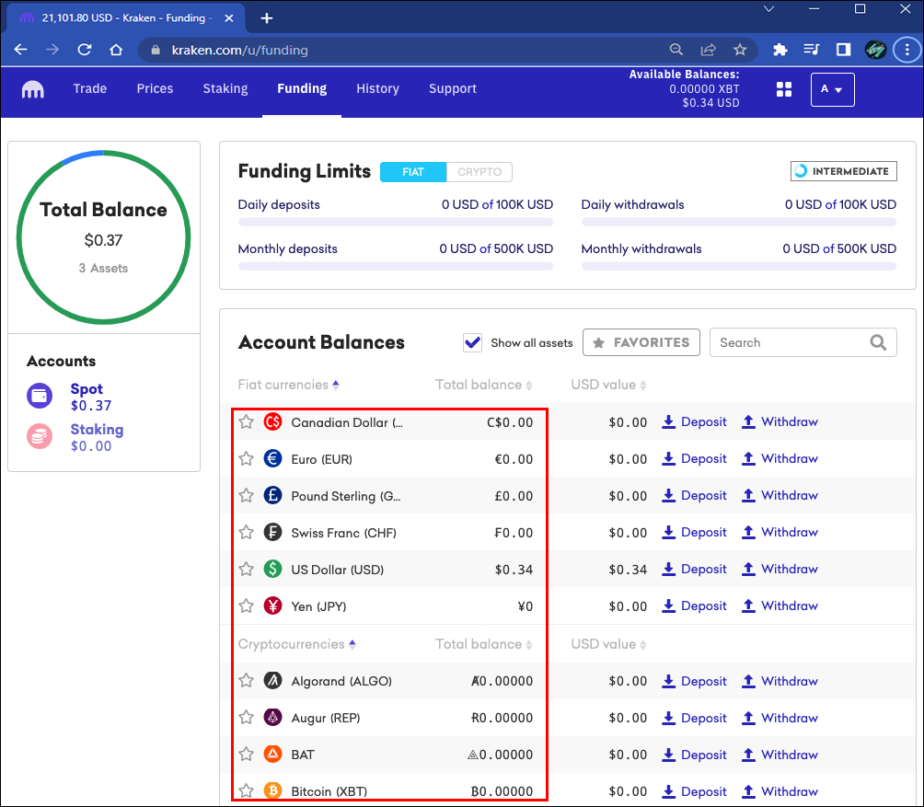Uncheck the Show all assets checkbox
924x807 pixels.
click(473, 342)
